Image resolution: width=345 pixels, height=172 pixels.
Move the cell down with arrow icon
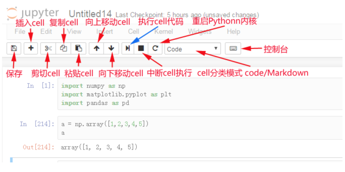pos(111,48)
